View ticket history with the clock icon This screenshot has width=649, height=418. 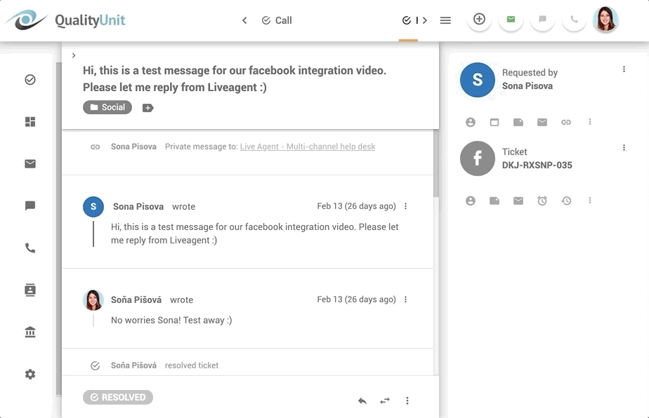[x=566, y=201]
